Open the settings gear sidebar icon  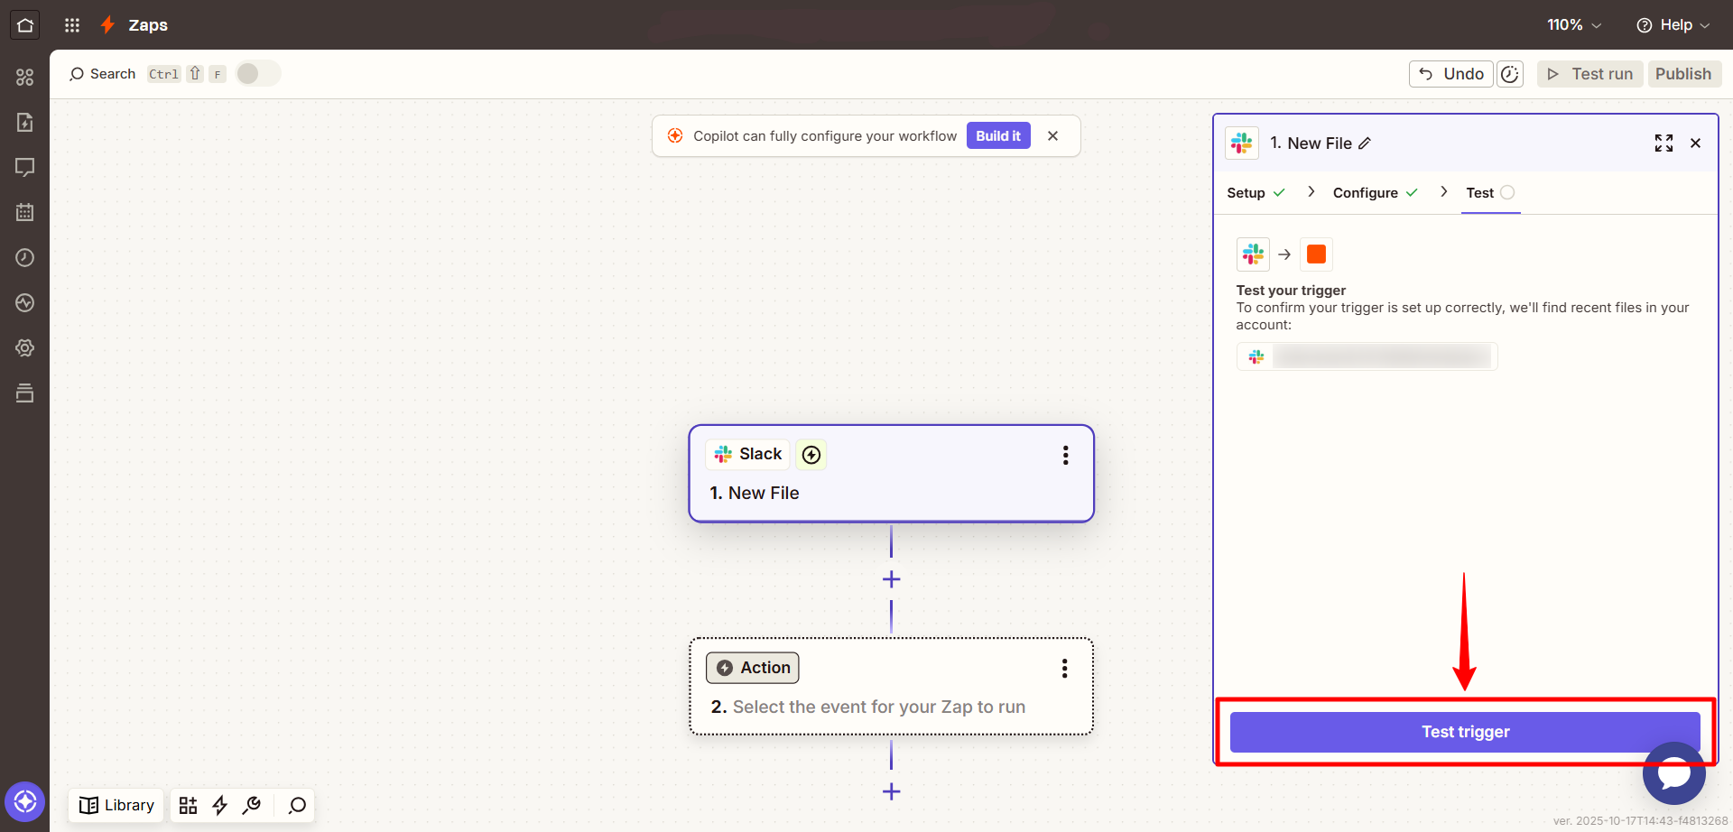[x=25, y=347]
